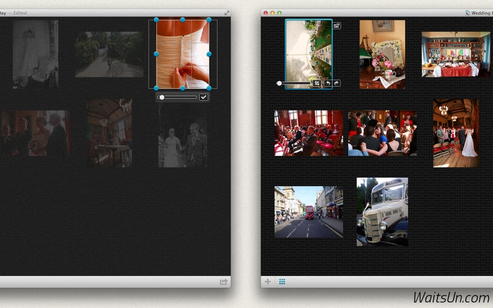Screen dimensions: 493x308
Task: Click the add photo plus icon
Action: [267, 282]
